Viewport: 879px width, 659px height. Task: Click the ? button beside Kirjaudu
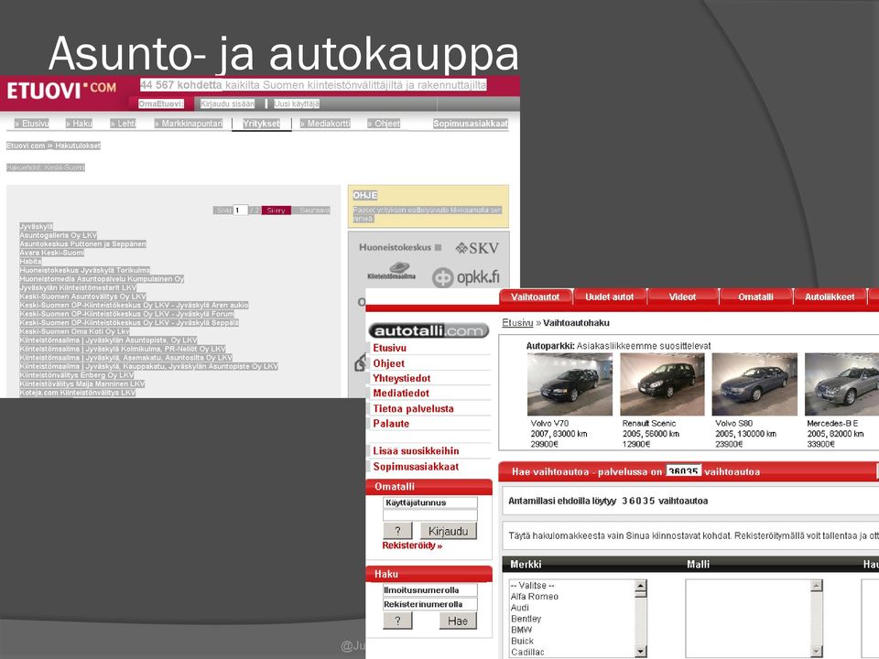coord(398,531)
